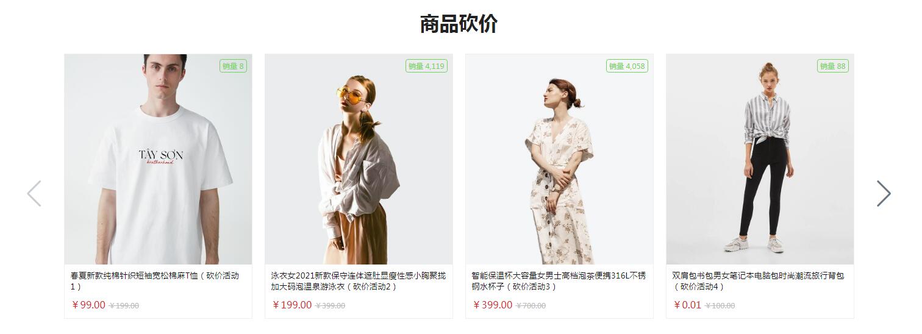Image resolution: width=922 pixels, height=334 pixels.
Task: Click the crossed-out ¥700.00 original price
Action: (531, 306)
